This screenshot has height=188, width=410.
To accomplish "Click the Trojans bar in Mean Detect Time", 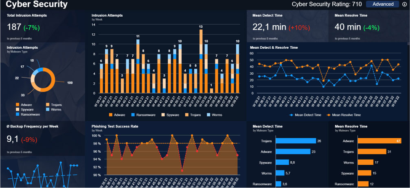I will tap(296, 141).
